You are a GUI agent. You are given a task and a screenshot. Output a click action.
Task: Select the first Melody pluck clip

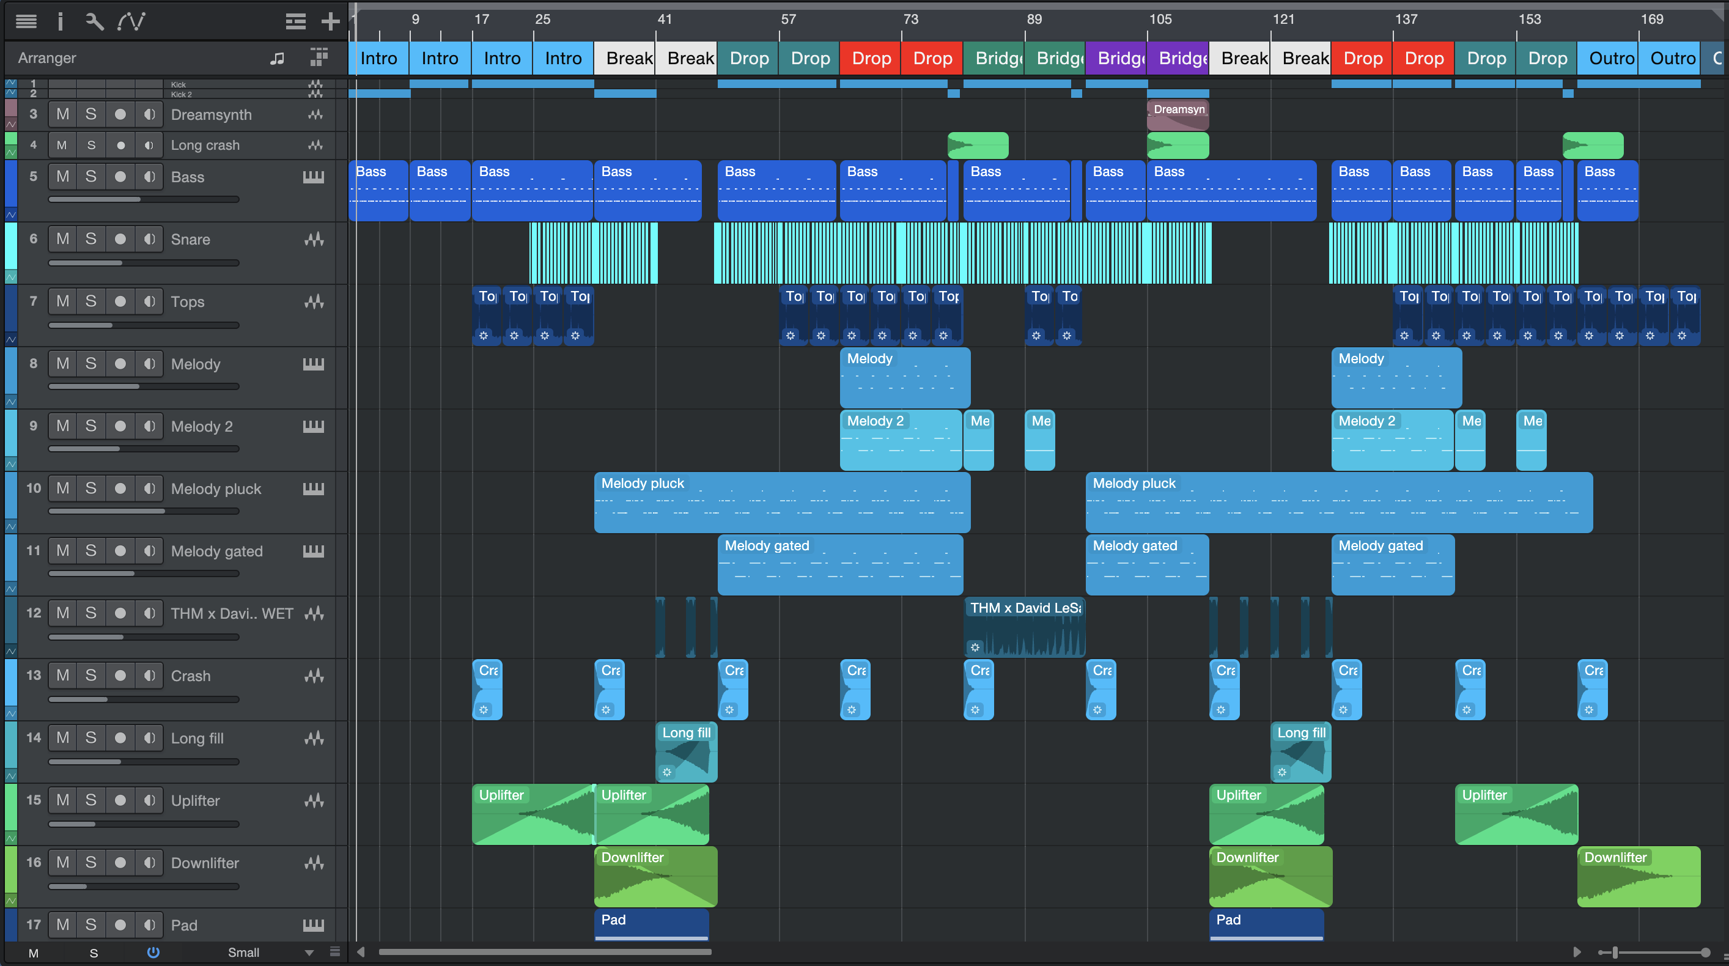click(x=782, y=502)
